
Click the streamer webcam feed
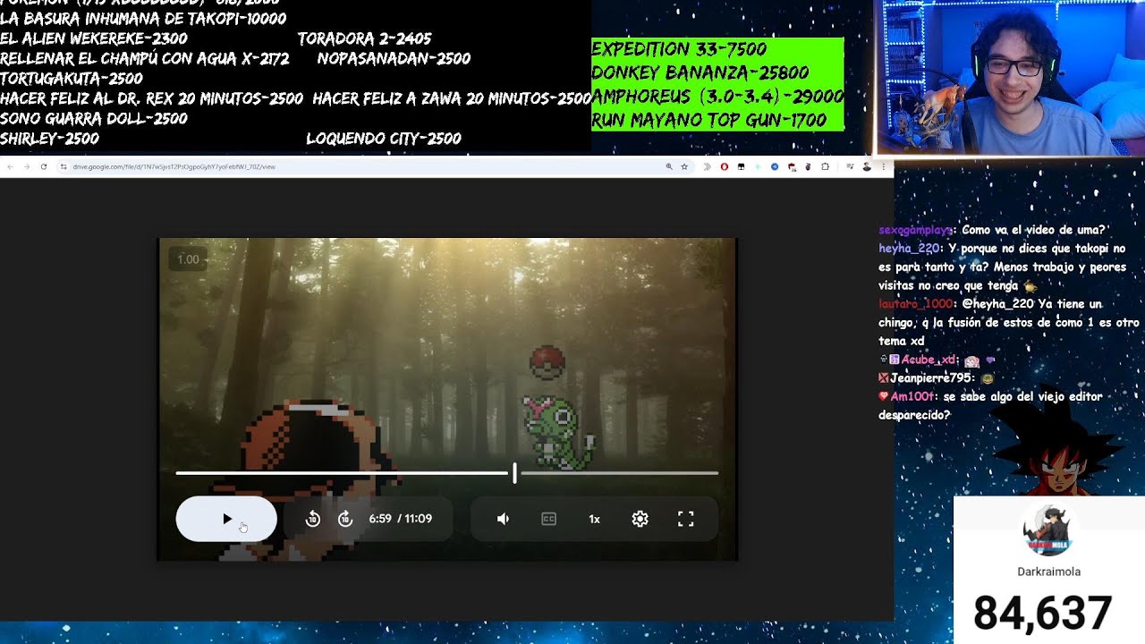coord(1010,78)
